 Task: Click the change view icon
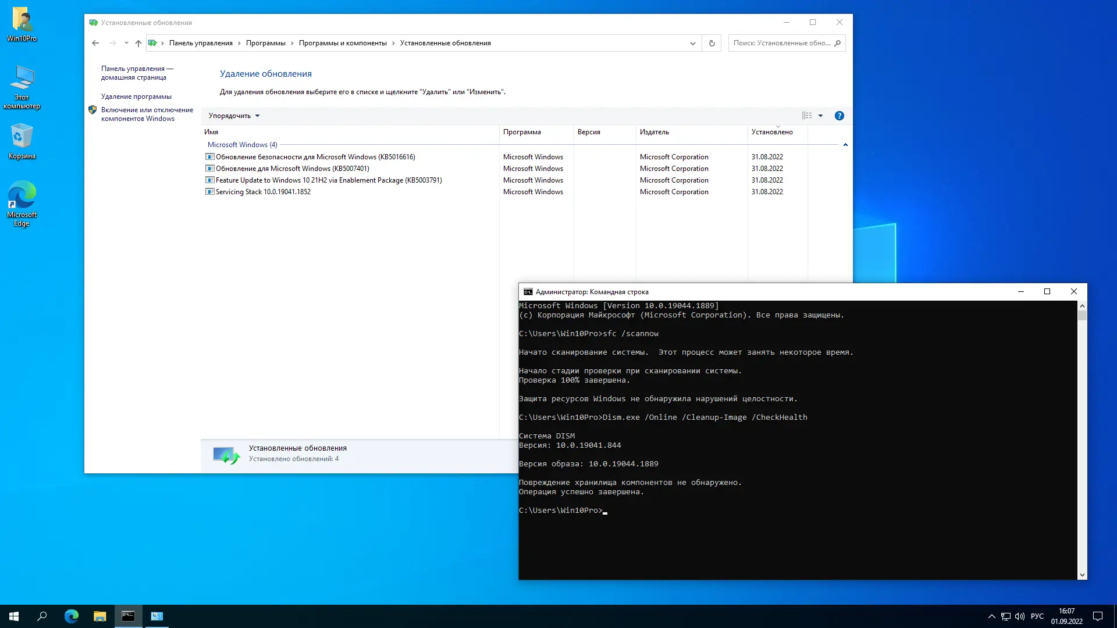pos(807,116)
